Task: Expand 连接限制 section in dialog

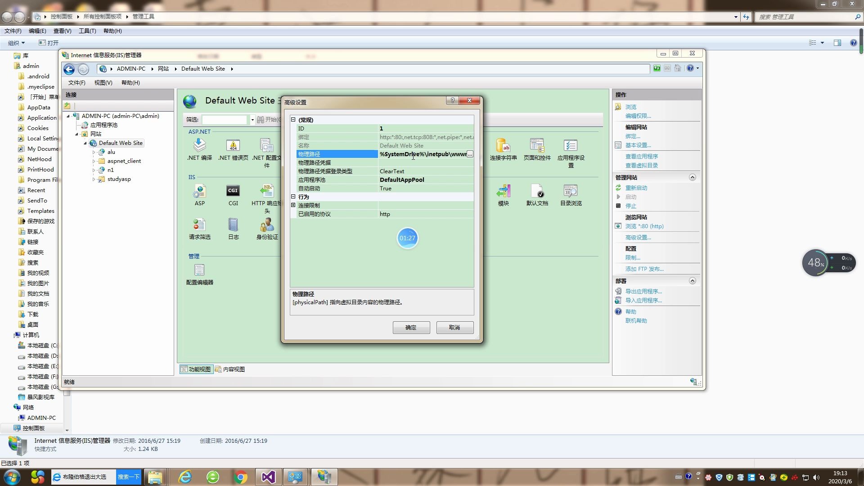Action: coord(293,205)
